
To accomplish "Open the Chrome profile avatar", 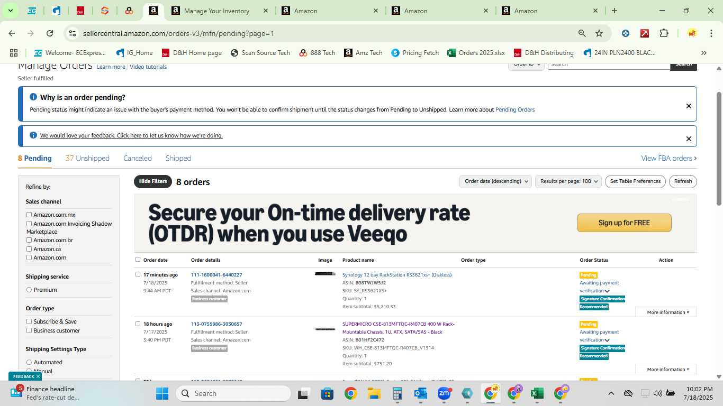I will pos(692,33).
